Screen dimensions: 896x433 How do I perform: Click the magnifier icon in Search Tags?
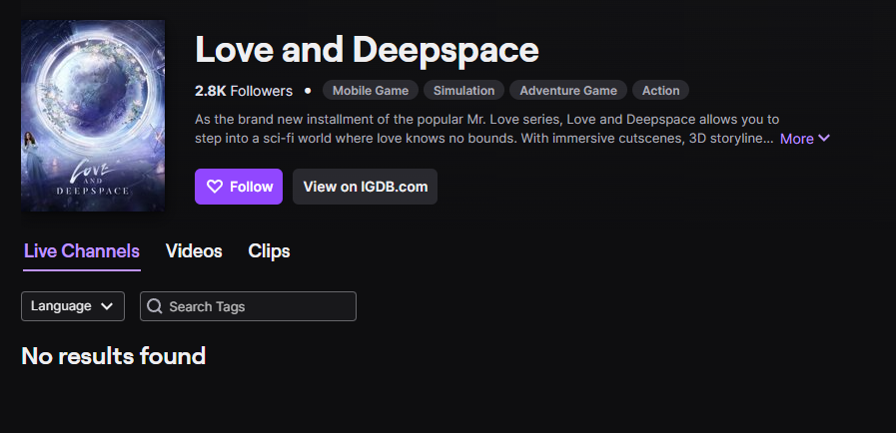154,306
